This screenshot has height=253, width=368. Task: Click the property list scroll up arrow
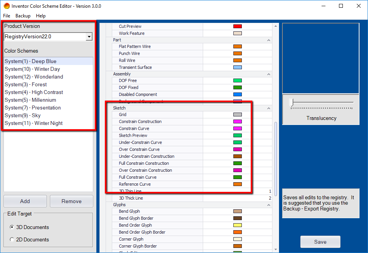tap(276, 26)
